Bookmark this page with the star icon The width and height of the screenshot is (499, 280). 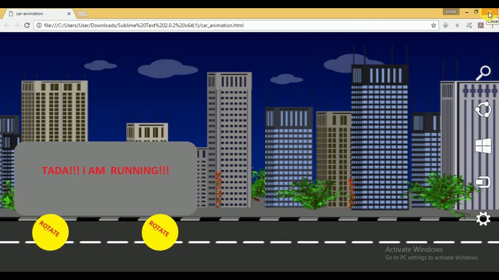click(434, 25)
